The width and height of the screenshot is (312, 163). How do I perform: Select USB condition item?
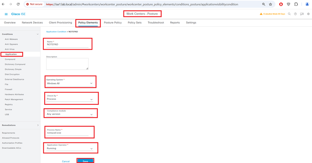pos(7,114)
